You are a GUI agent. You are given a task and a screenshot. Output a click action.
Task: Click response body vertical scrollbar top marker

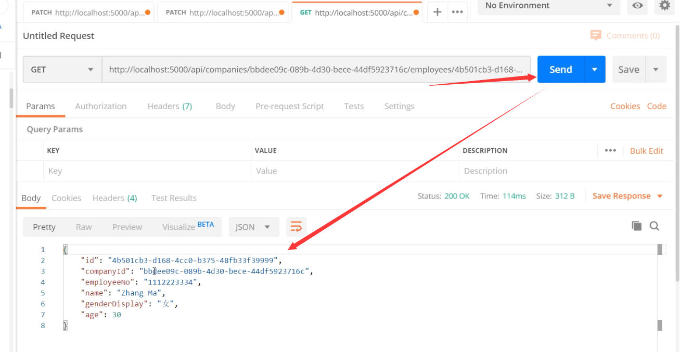point(660,250)
